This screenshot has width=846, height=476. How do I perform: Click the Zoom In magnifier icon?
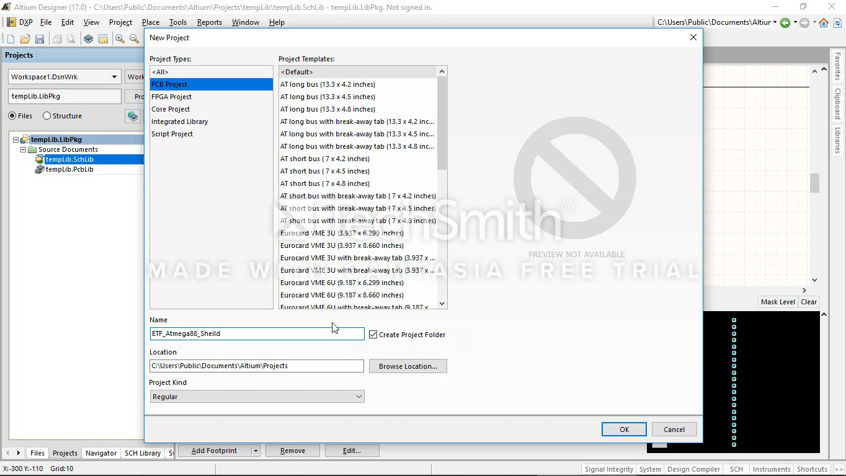pos(120,39)
